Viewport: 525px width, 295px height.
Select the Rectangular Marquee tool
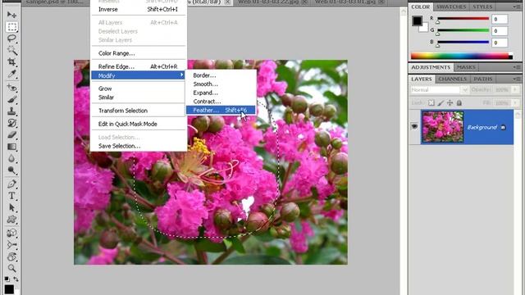click(11, 27)
